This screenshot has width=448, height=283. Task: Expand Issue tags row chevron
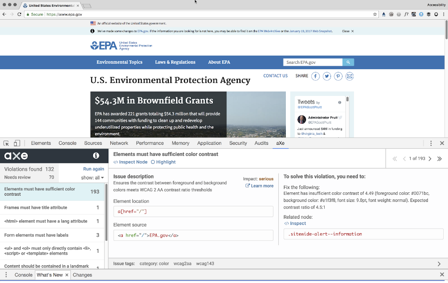(x=439, y=264)
